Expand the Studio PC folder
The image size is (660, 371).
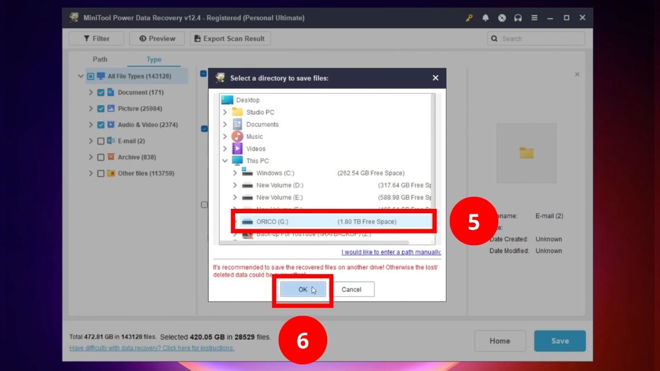(224, 112)
